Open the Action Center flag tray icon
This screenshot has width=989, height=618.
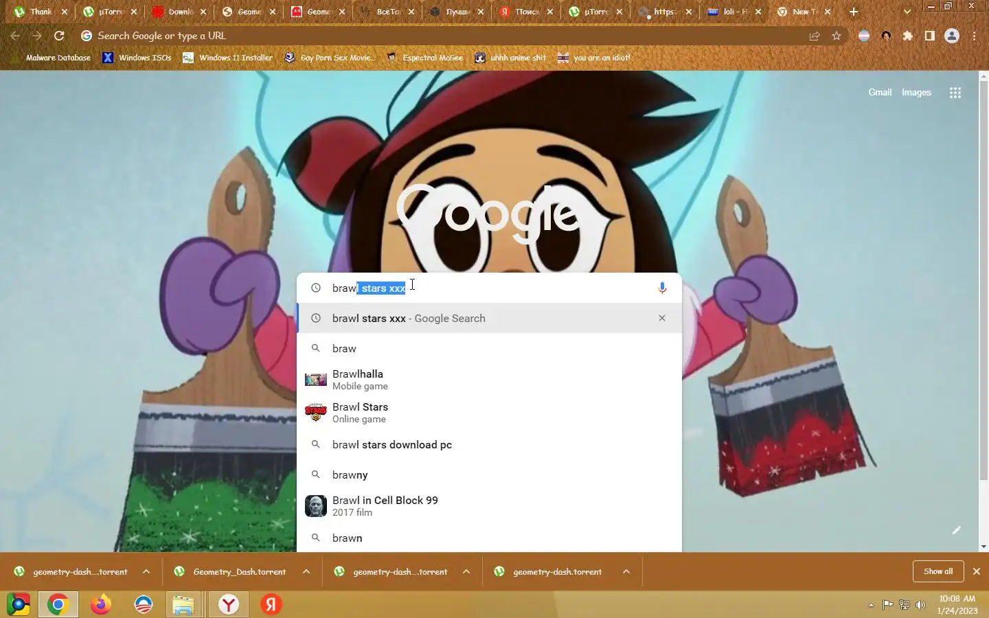coord(887,605)
